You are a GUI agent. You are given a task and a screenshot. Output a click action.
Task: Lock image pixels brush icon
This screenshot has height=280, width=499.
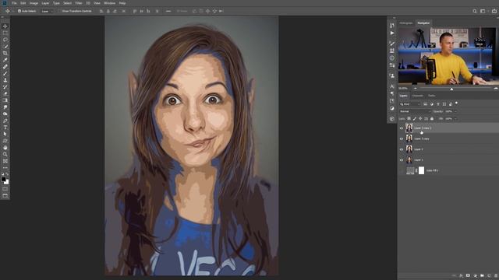point(415,119)
